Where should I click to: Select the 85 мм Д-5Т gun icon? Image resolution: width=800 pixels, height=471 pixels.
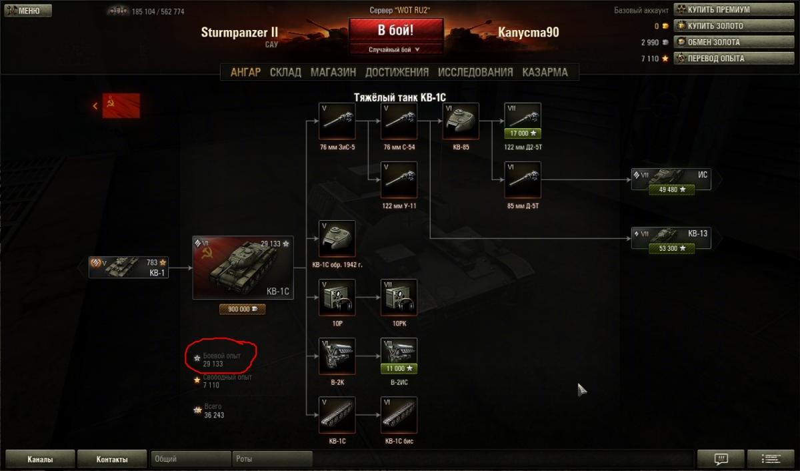[x=523, y=179]
